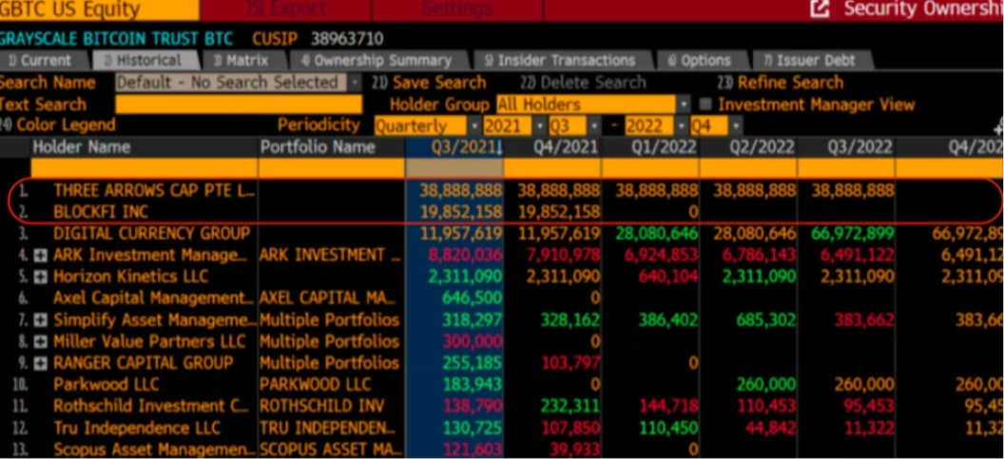
Task: Click the GBTC US Equity security field
Action: point(99,10)
